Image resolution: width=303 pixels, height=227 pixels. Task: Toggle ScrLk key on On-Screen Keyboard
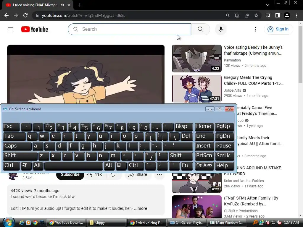[x=225, y=156]
